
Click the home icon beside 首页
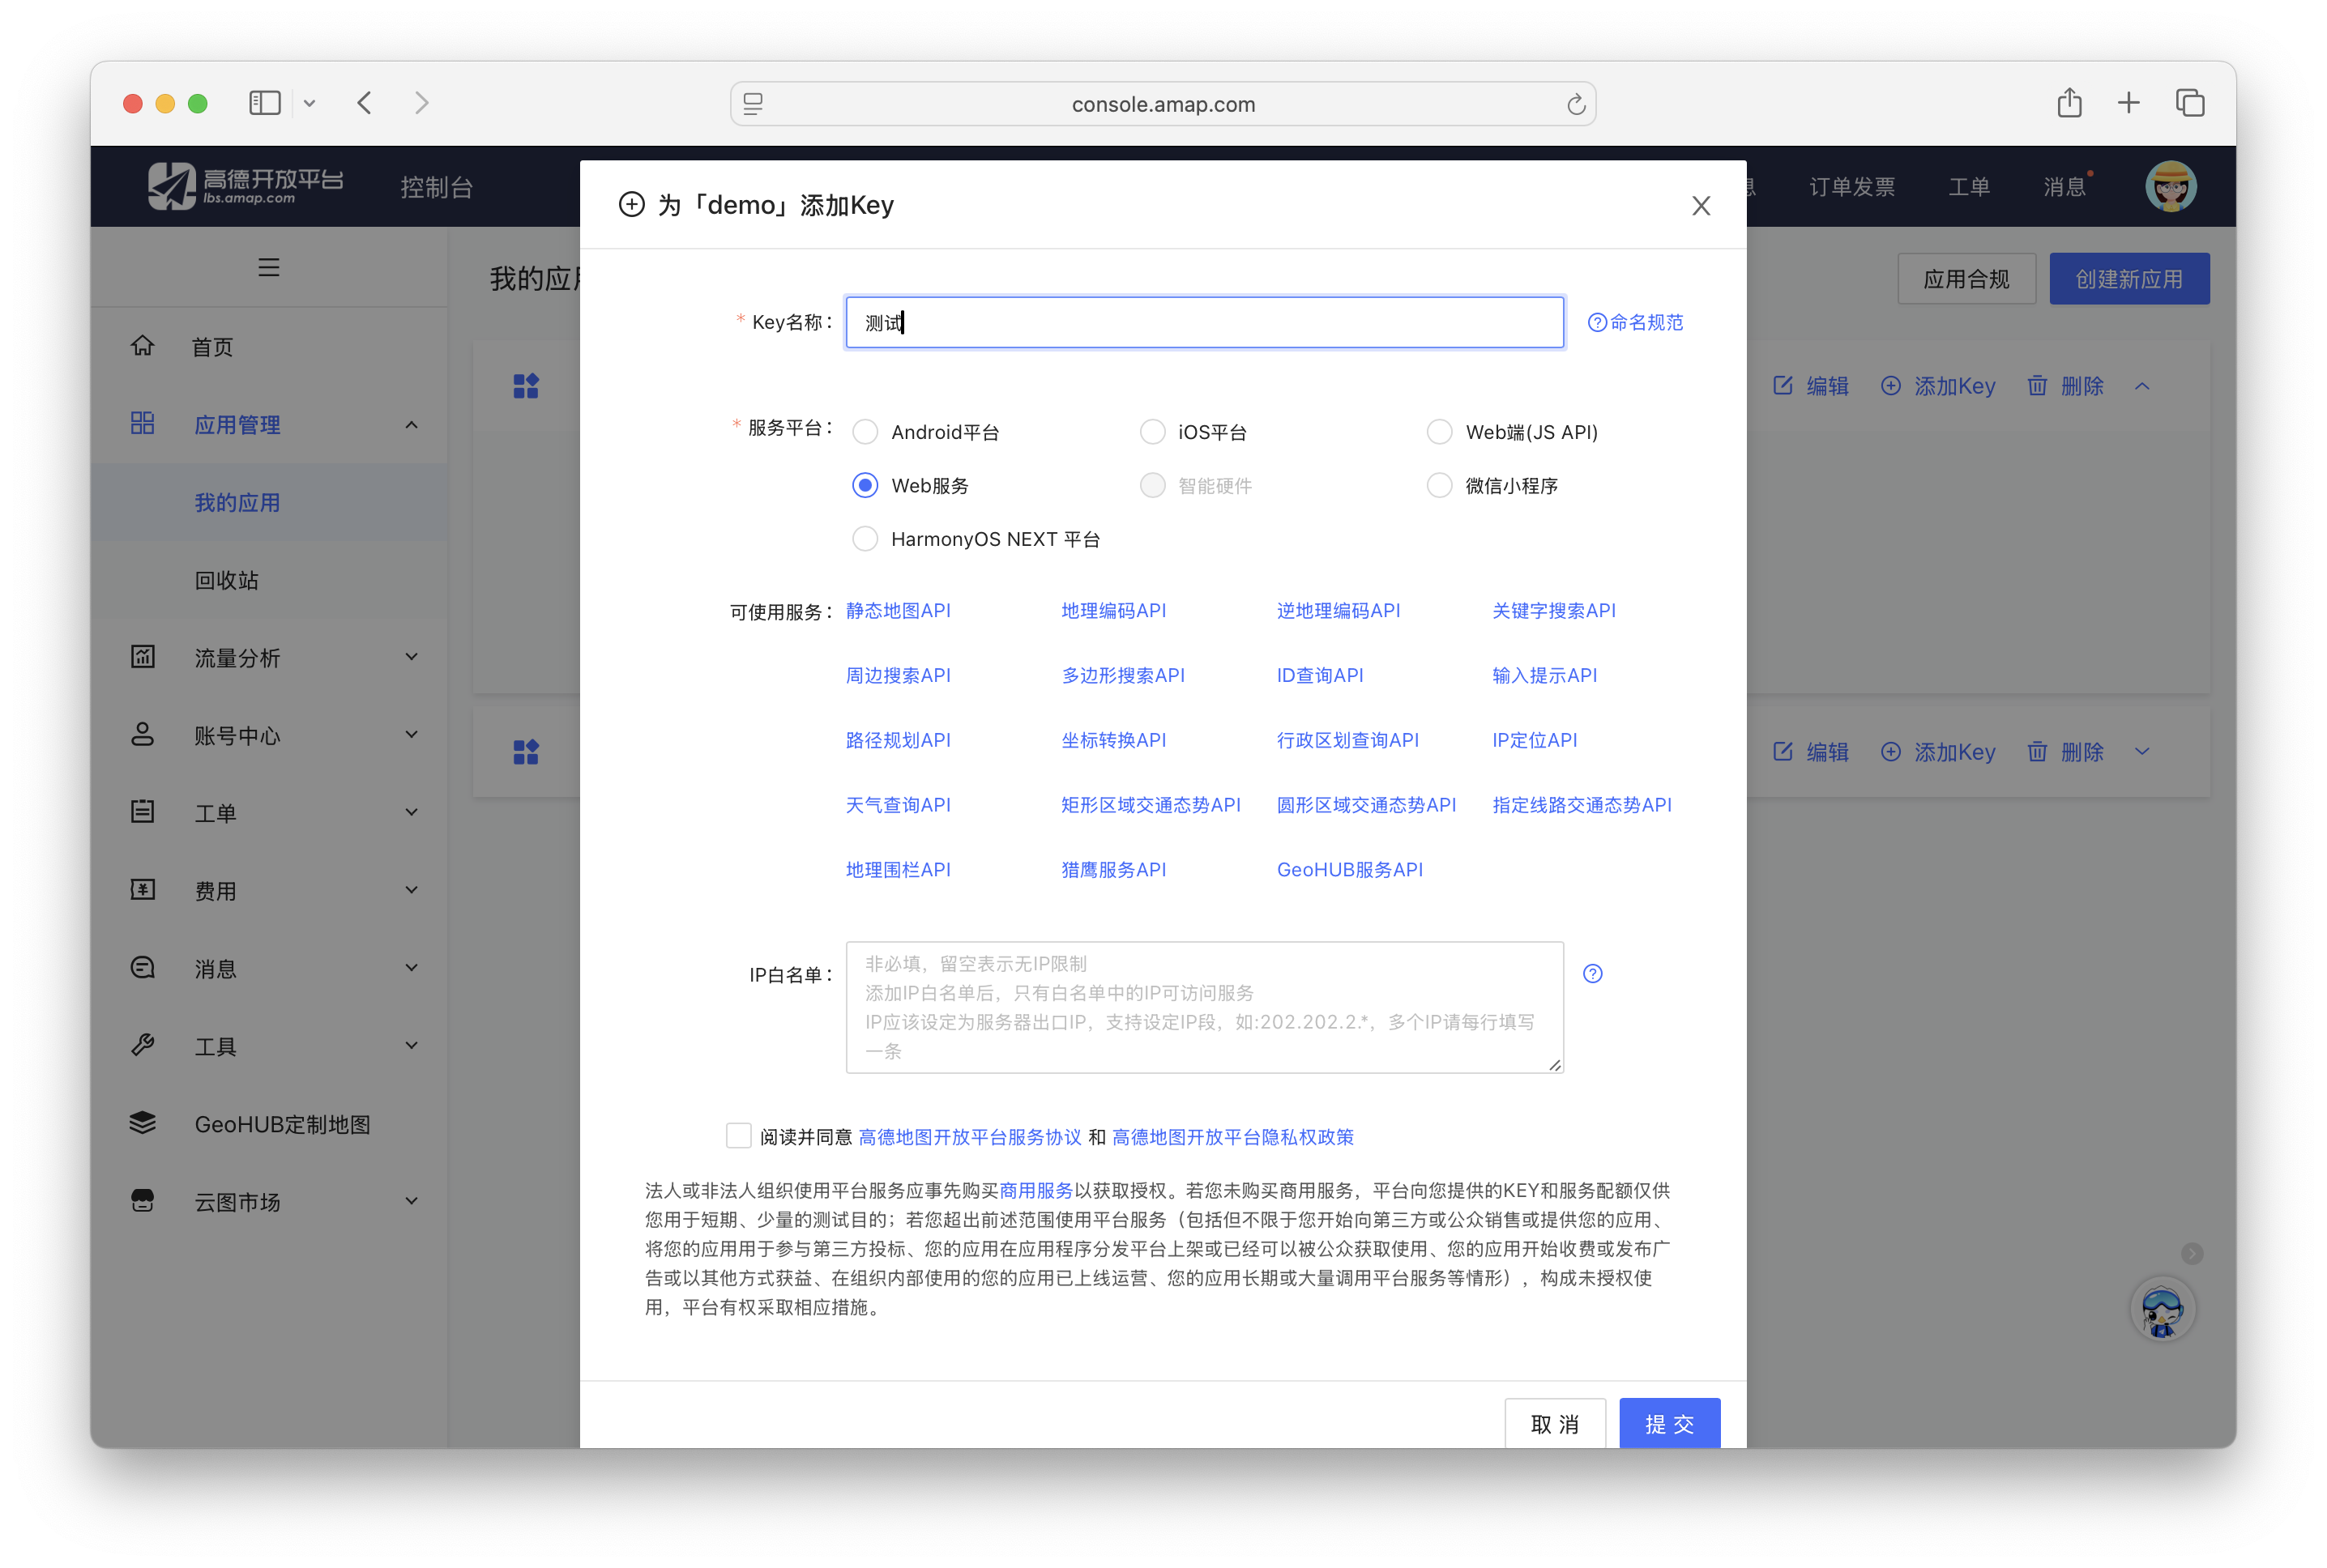click(x=143, y=346)
